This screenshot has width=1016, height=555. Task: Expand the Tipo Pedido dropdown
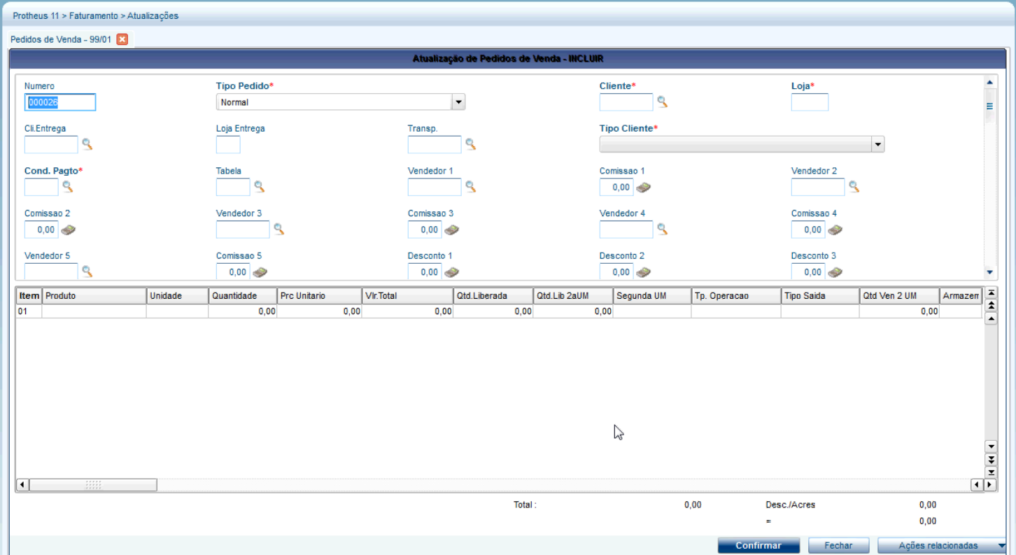[458, 102]
